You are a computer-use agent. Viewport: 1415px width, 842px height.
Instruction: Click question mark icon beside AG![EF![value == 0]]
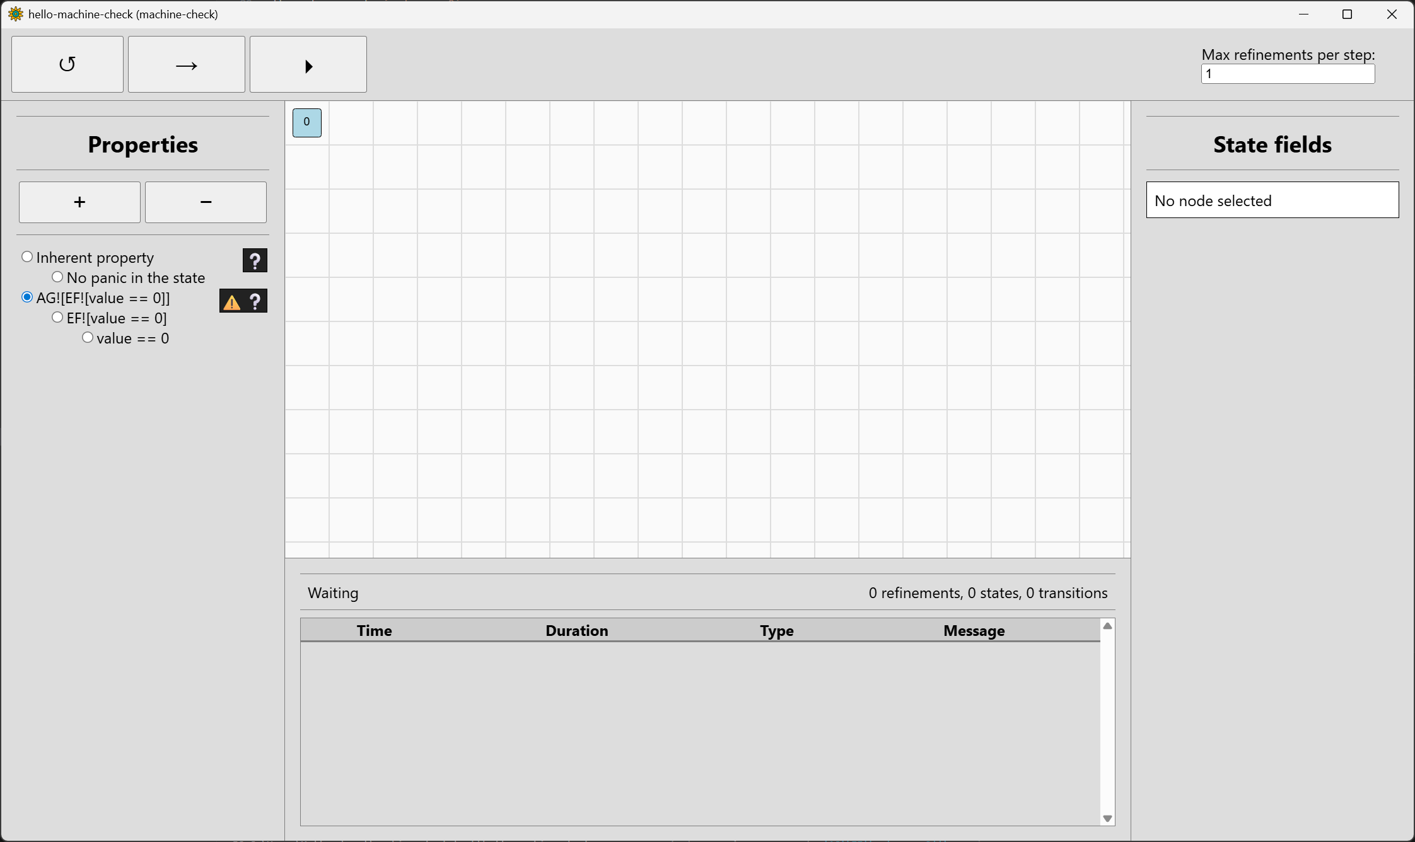pos(255,301)
